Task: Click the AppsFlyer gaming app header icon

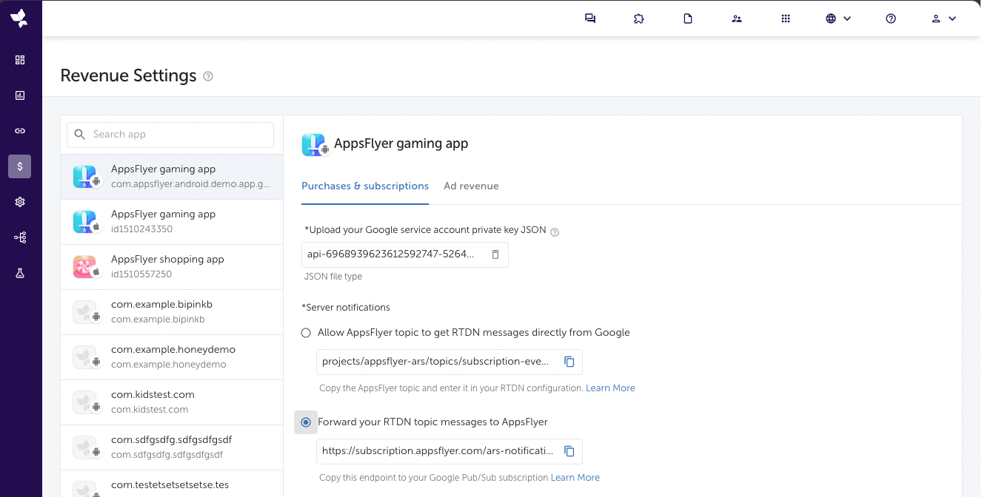Action: 314,144
